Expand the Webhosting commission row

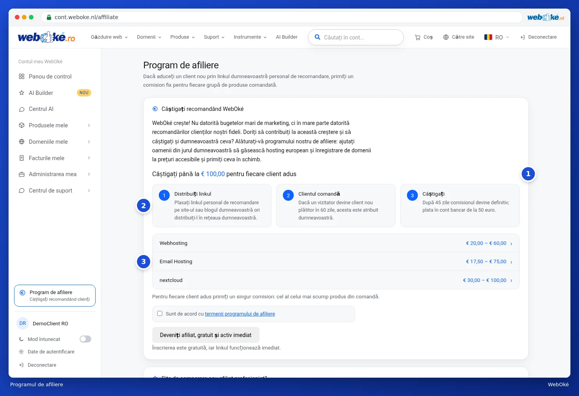click(x=336, y=243)
